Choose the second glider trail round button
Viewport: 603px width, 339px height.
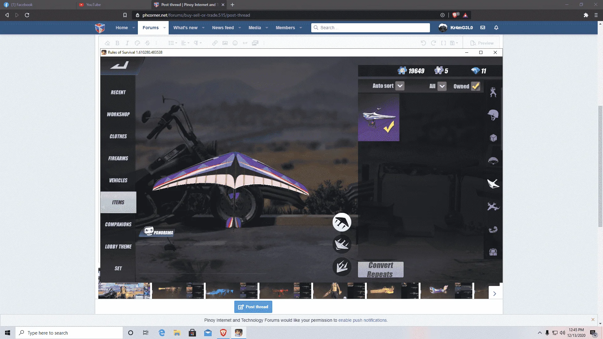click(342, 244)
